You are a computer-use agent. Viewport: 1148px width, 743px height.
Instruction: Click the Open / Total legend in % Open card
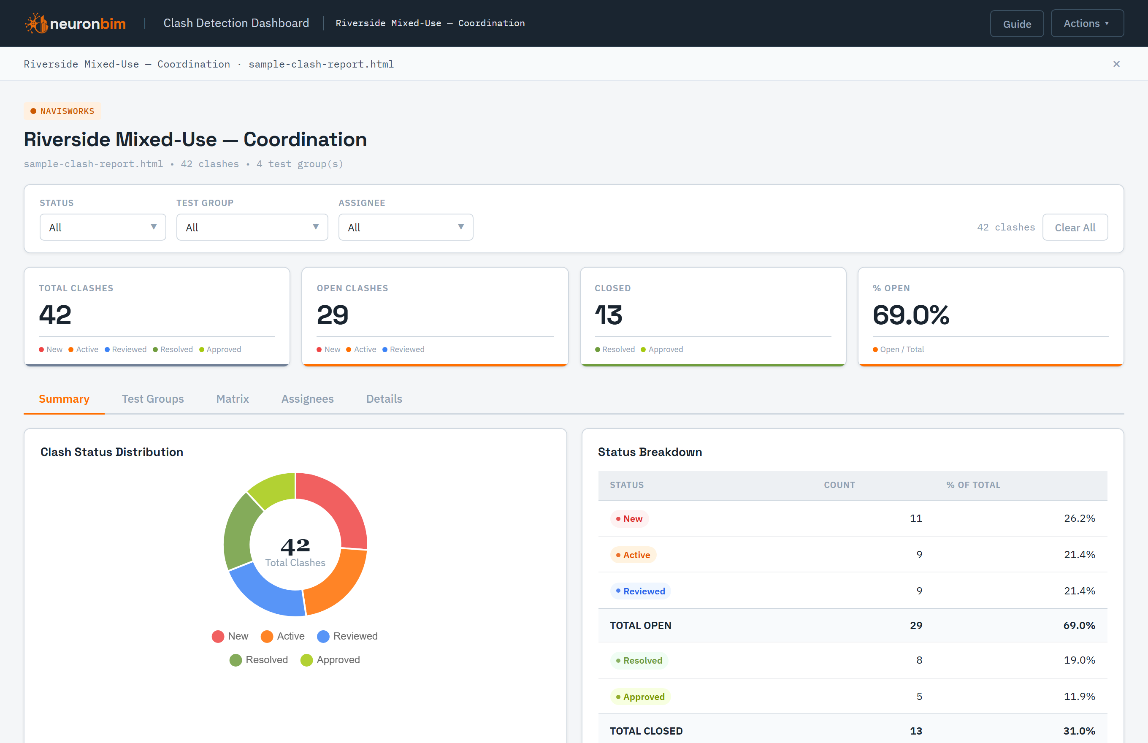click(898, 349)
